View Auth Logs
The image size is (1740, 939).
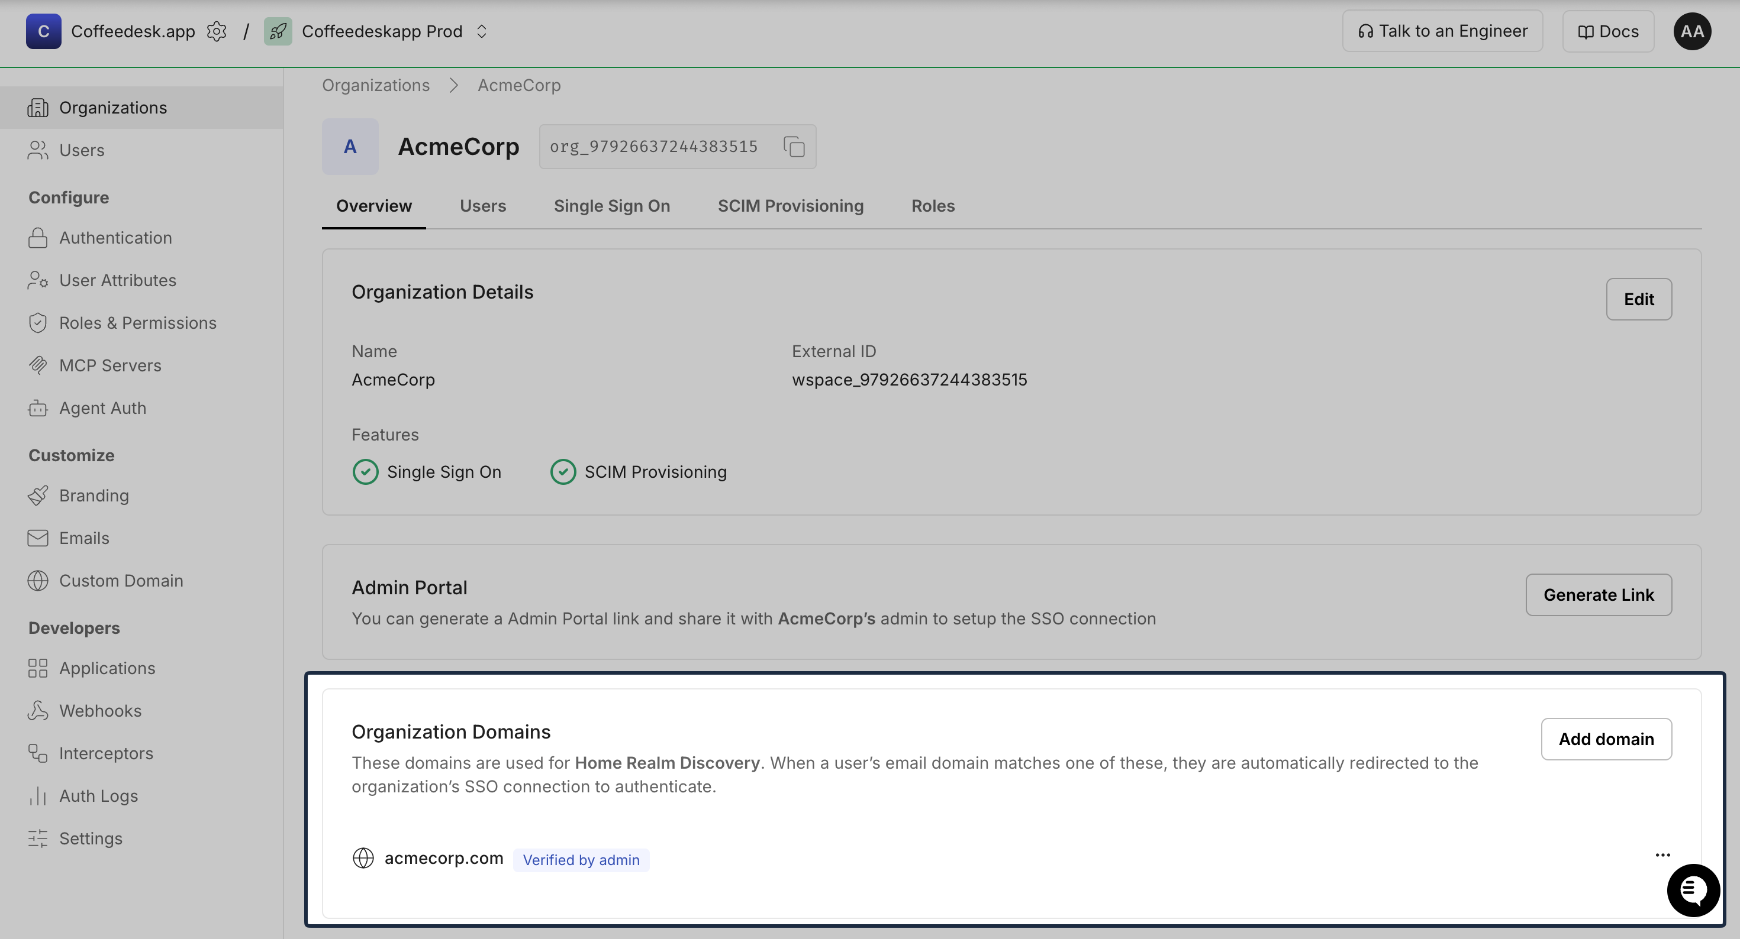[98, 796]
